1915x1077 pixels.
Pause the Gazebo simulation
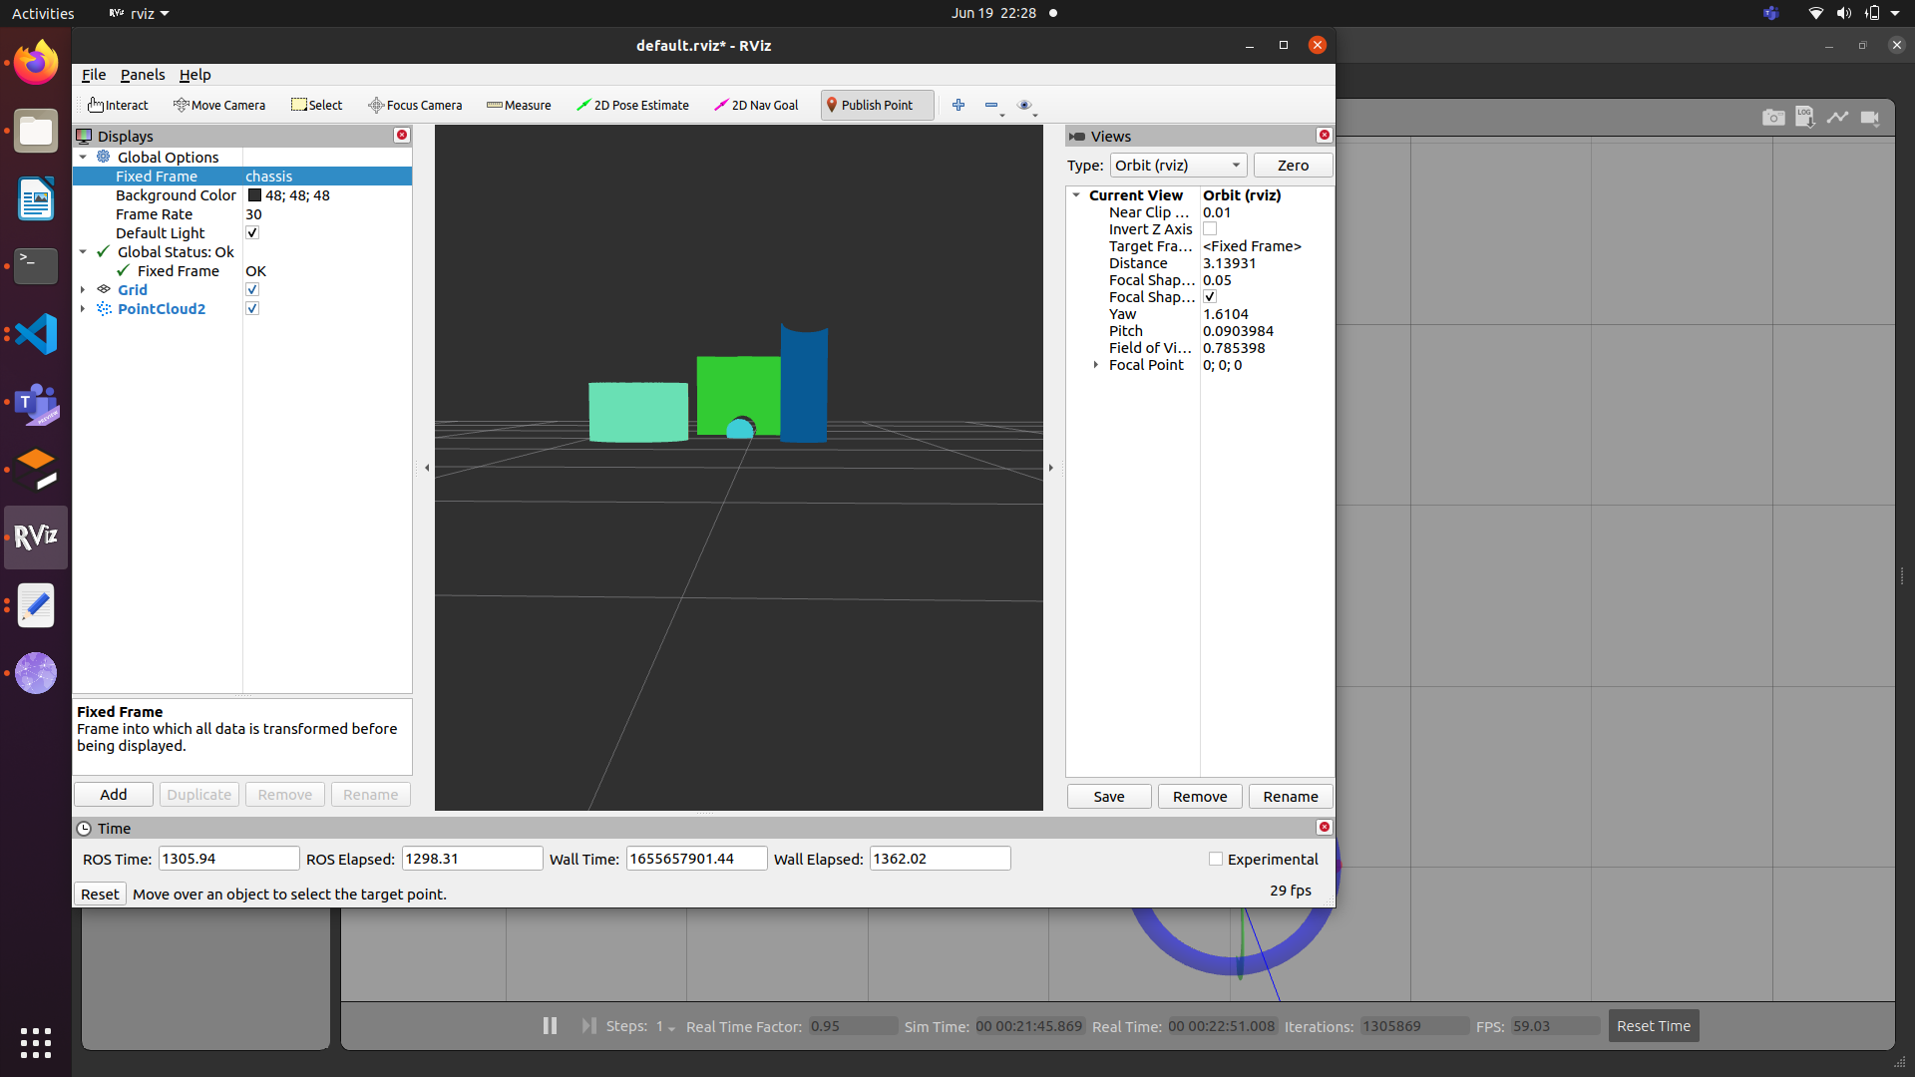tap(550, 1025)
